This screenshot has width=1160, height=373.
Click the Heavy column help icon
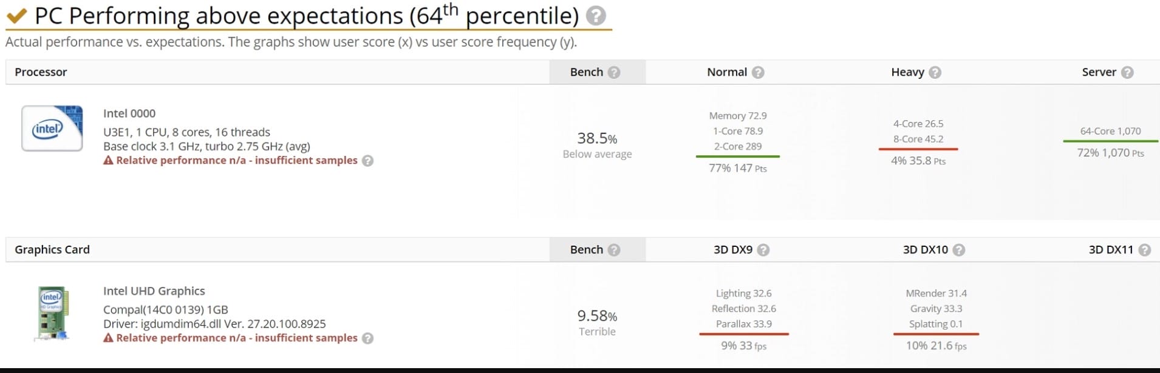pyautogui.click(x=935, y=72)
